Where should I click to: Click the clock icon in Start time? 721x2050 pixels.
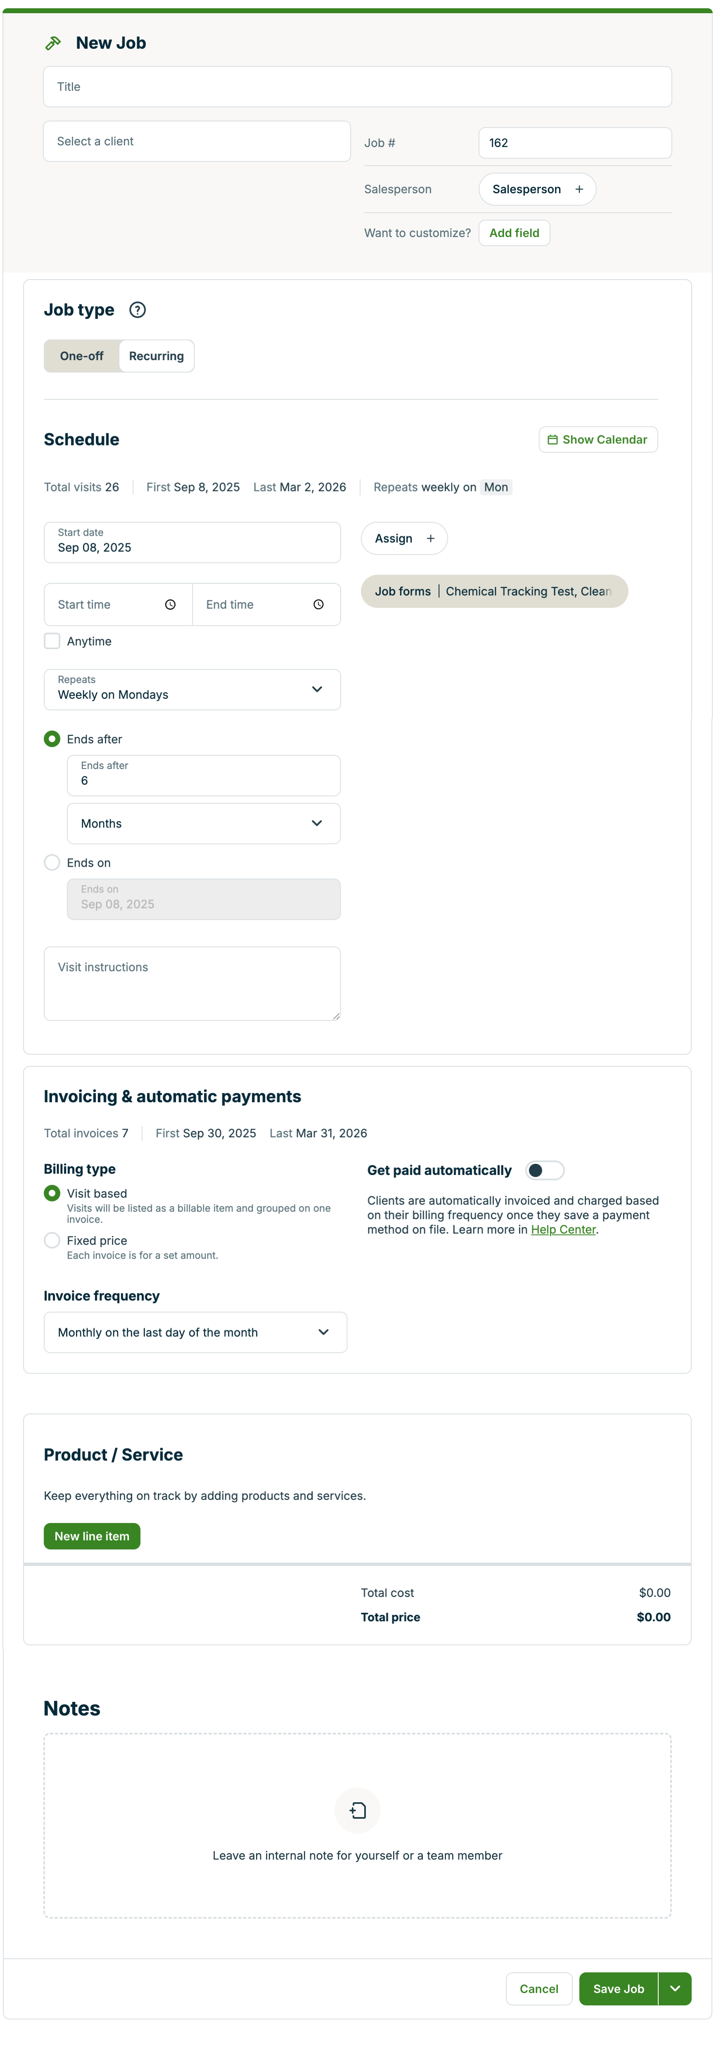(171, 604)
